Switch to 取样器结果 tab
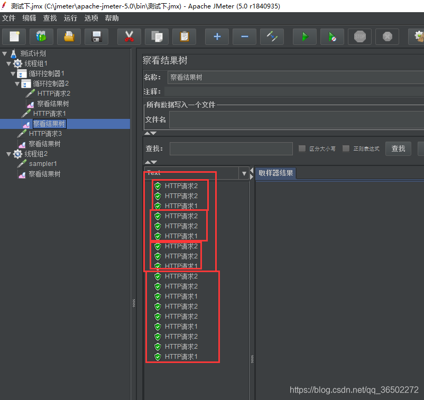The image size is (424, 400). 275,173
